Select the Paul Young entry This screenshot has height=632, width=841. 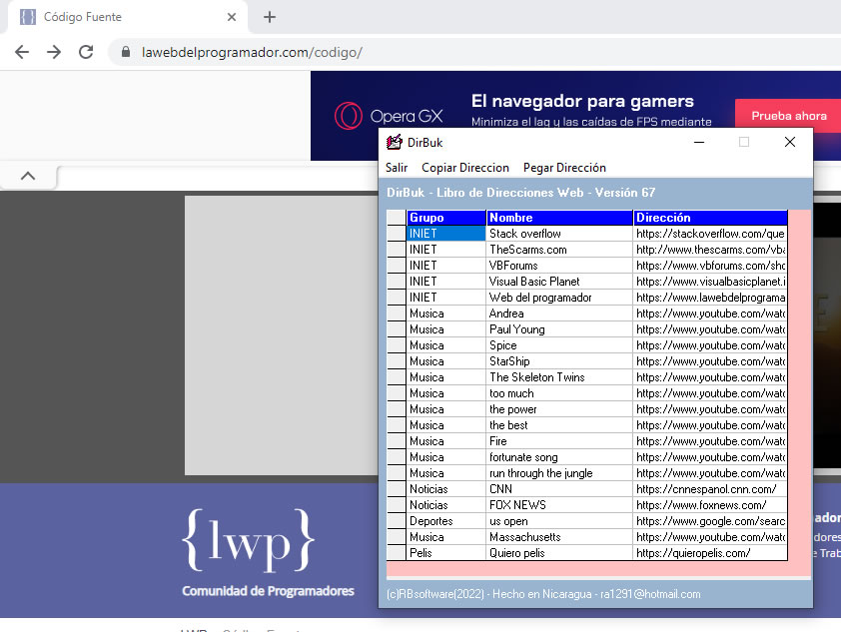560,329
